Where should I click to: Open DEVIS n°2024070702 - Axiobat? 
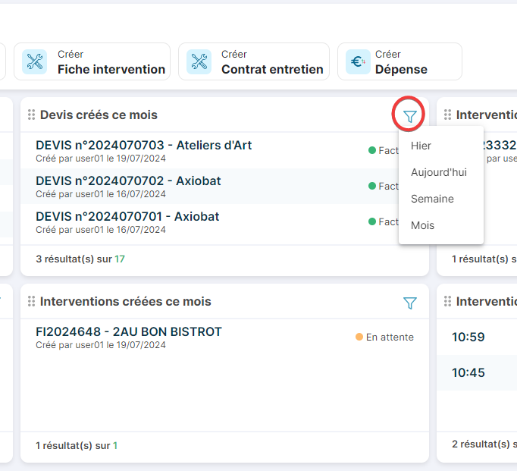pos(128,181)
